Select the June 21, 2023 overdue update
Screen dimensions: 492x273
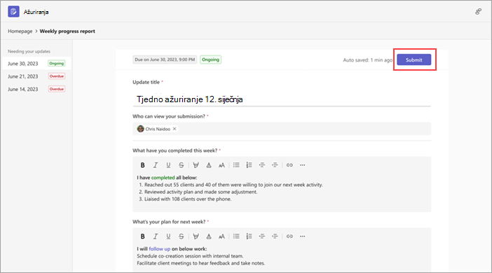point(36,76)
